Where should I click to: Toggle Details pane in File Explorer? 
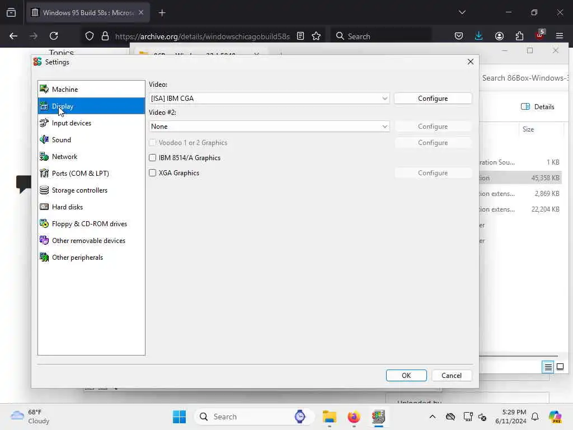[538, 106]
